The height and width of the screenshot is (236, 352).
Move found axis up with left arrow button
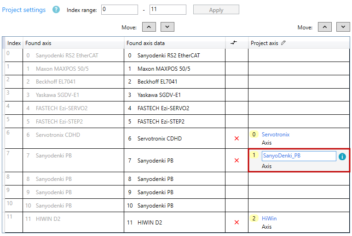coord(149,27)
